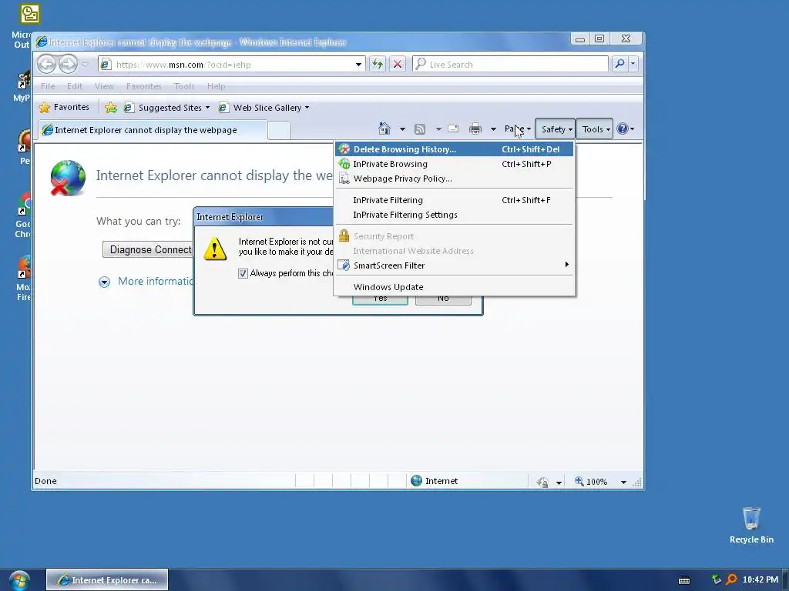Click the Edit menu
Viewport: 789px width, 591px height.
click(x=75, y=86)
